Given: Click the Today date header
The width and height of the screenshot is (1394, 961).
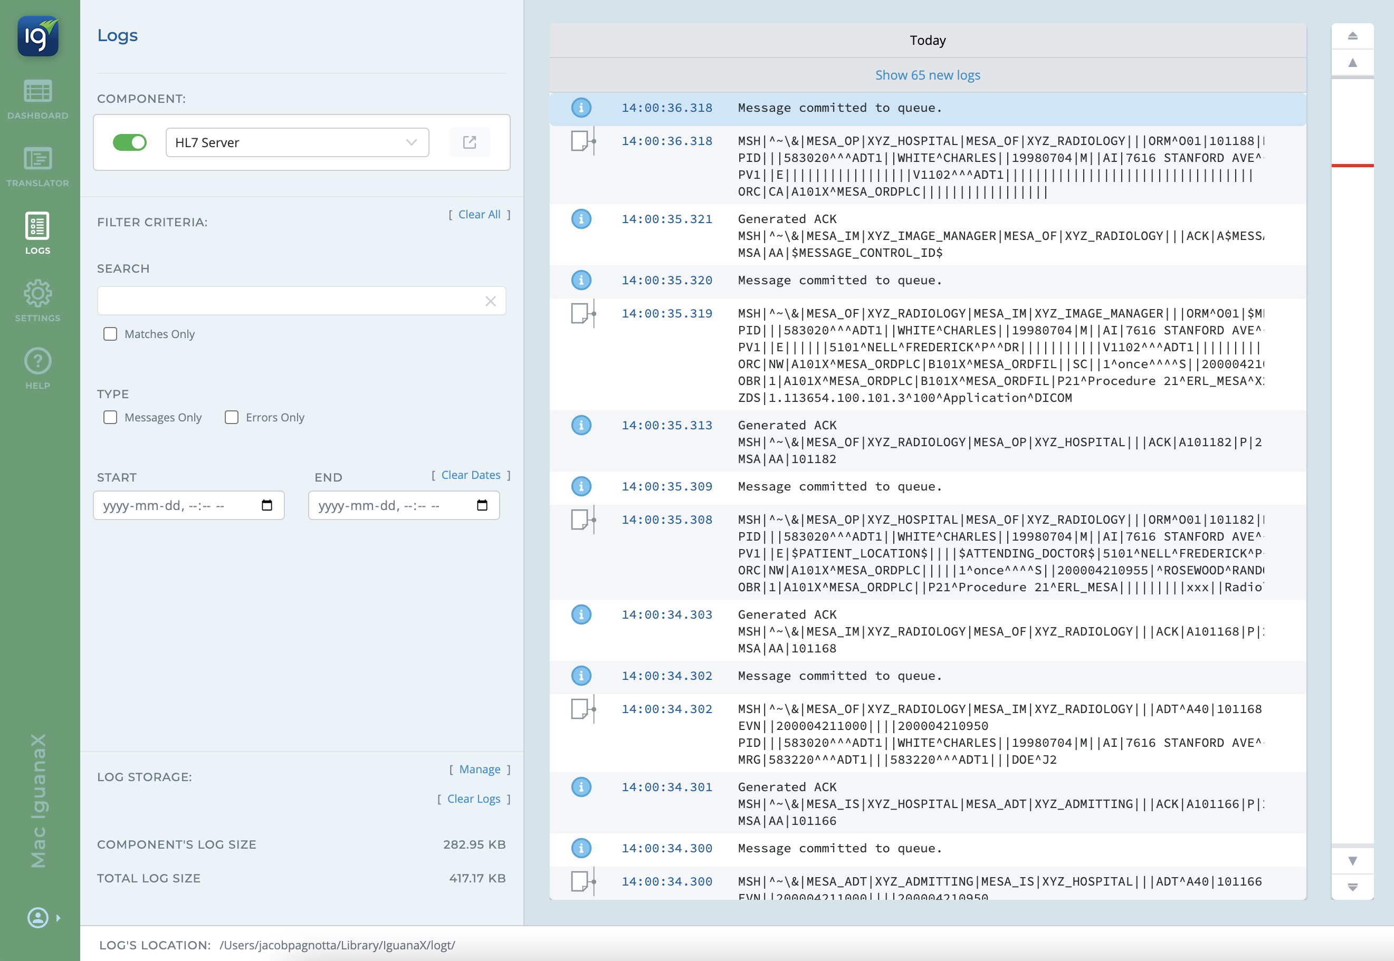Looking at the screenshot, I should click(x=928, y=41).
